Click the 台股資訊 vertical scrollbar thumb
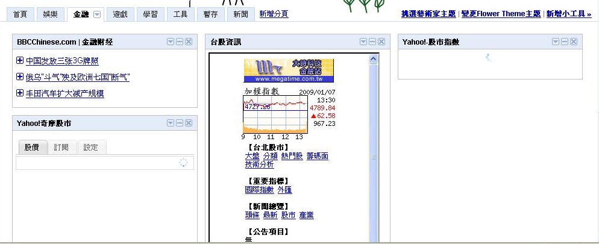This screenshot has height=244, width=599. click(x=373, y=157)
